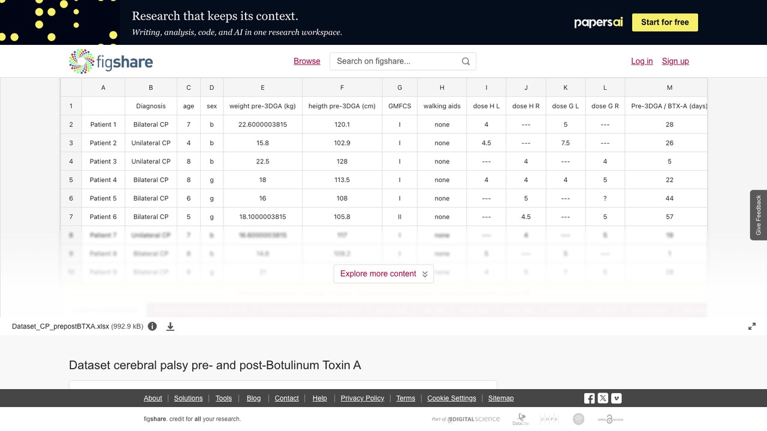This screenshot has height=431, width=767.
Task: Open Contact footer link
Action: pos(286,398)
